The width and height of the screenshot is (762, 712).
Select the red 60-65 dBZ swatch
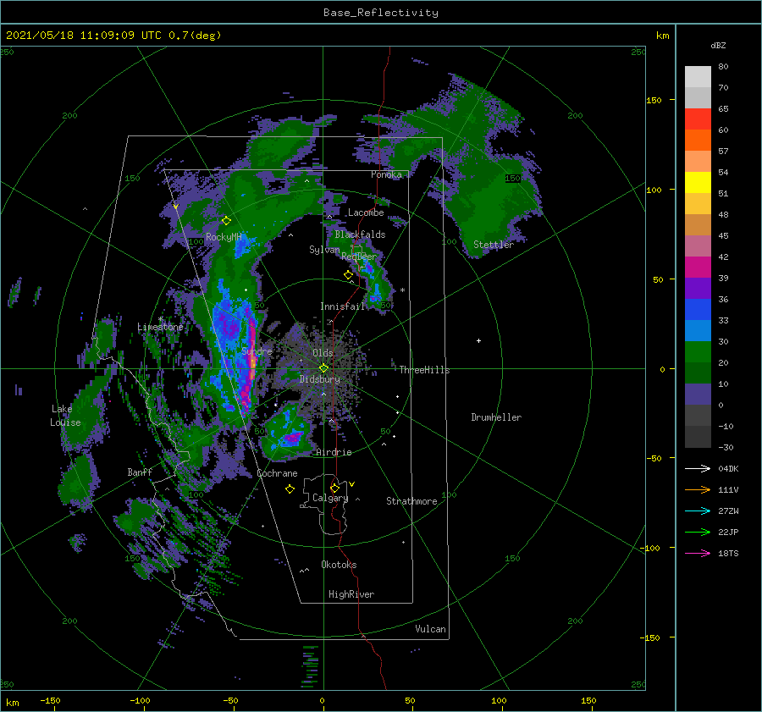[698, 119]
